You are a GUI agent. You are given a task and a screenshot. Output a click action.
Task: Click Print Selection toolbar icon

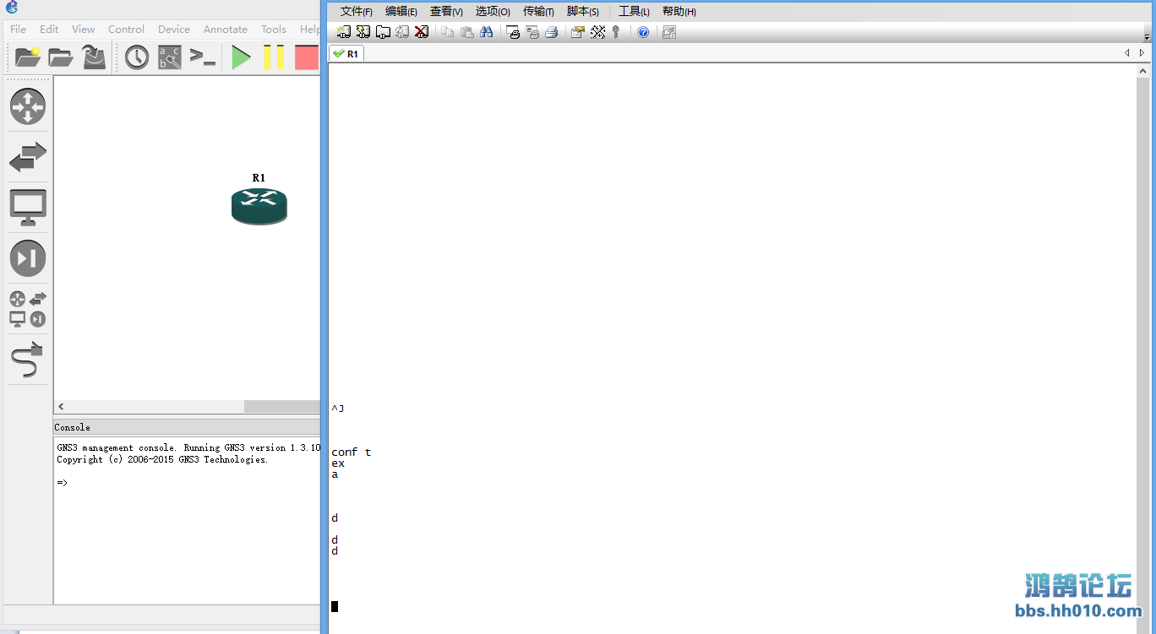532,32
